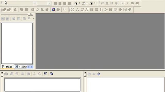Click the layout icon with an upward arrow

pos(106,10)
